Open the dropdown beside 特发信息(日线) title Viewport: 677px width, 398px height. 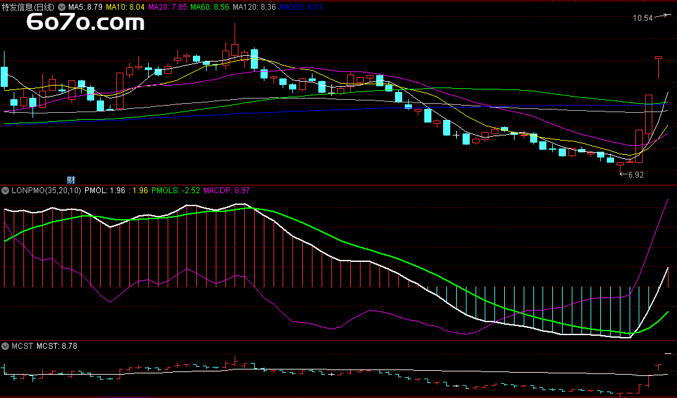(62, 6)
